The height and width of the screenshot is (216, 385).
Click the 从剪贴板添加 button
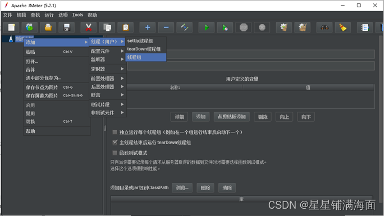click(232, 117)
